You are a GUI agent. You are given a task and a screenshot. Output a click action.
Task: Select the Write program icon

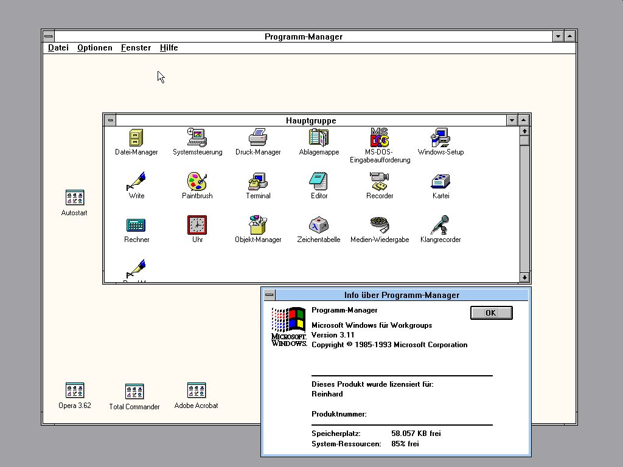136,181
